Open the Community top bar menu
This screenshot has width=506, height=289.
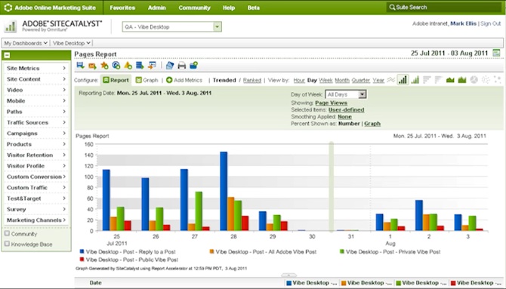tap(194, 8)
